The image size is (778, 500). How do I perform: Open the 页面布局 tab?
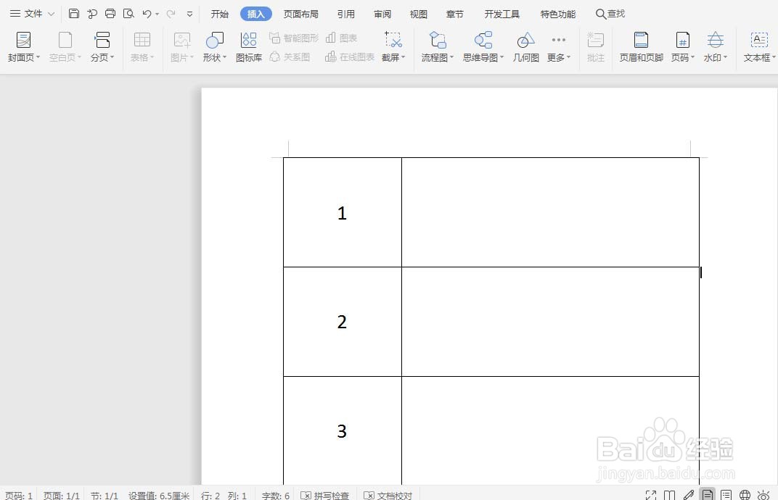(x=300, y=14)
